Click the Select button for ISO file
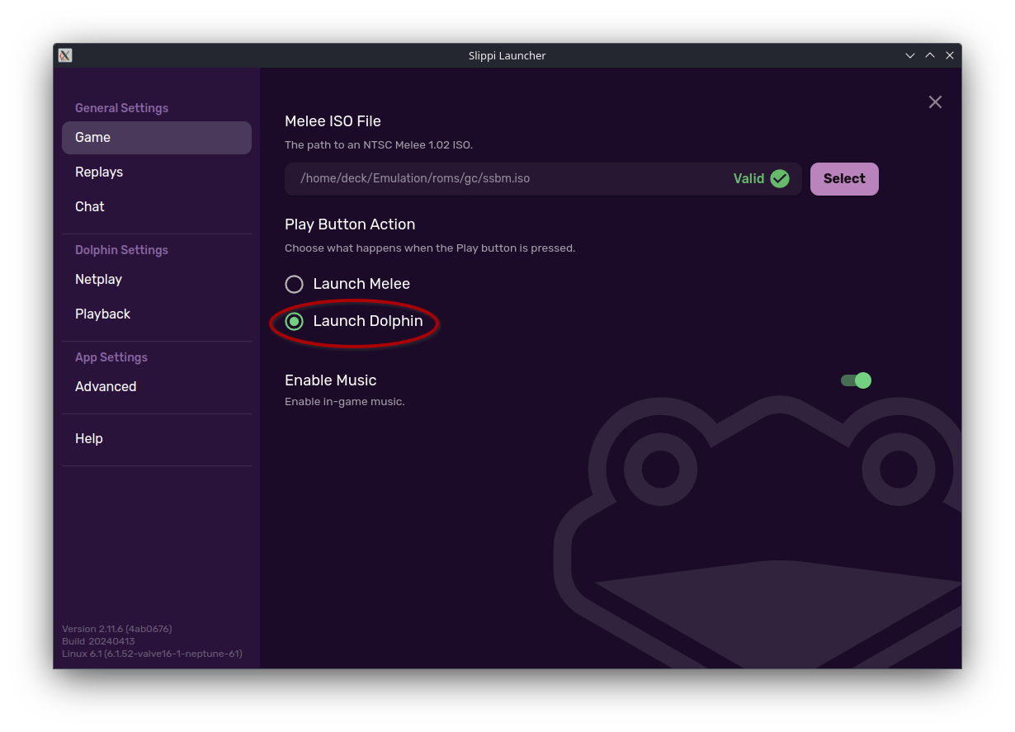 pyautogui.click(x=844, y=179)
